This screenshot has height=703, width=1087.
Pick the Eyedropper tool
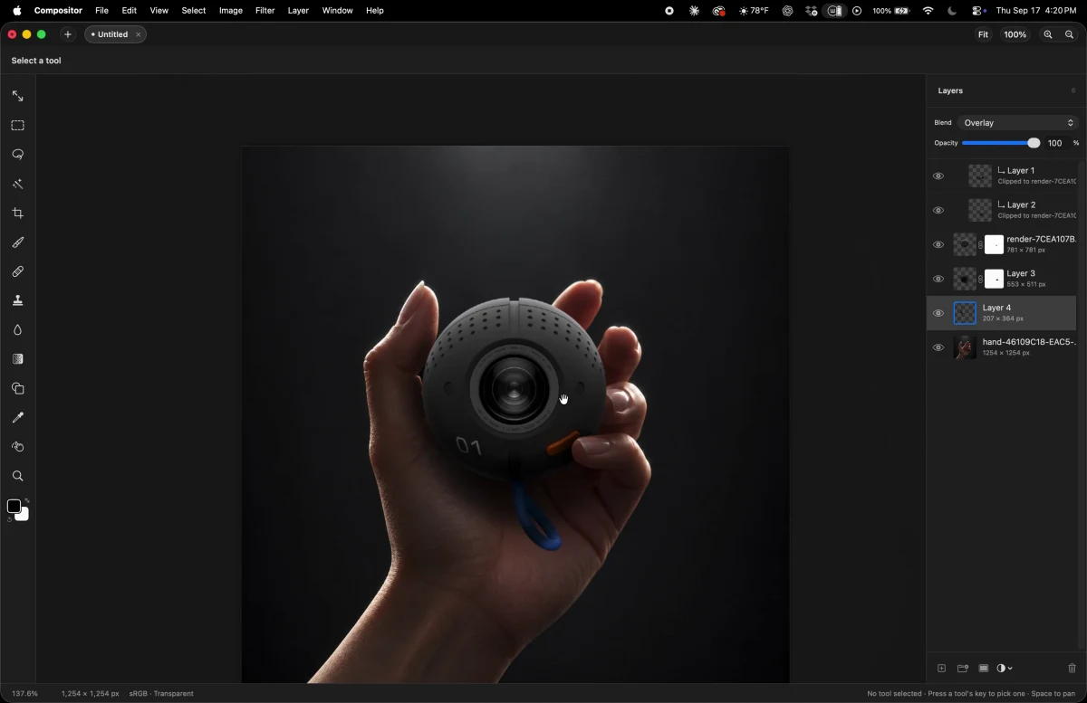tap(17, 417)
